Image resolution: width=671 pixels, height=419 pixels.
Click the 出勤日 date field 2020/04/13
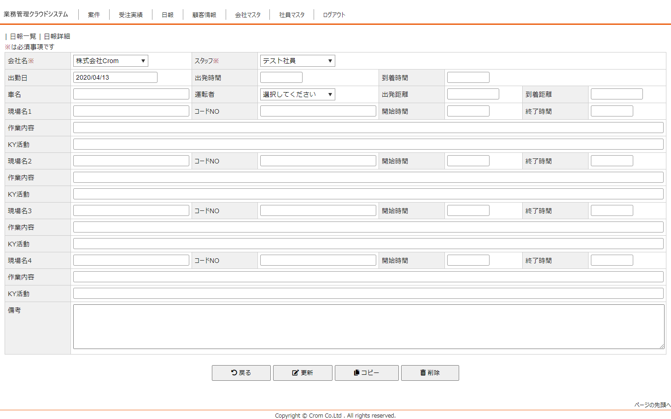115,77
